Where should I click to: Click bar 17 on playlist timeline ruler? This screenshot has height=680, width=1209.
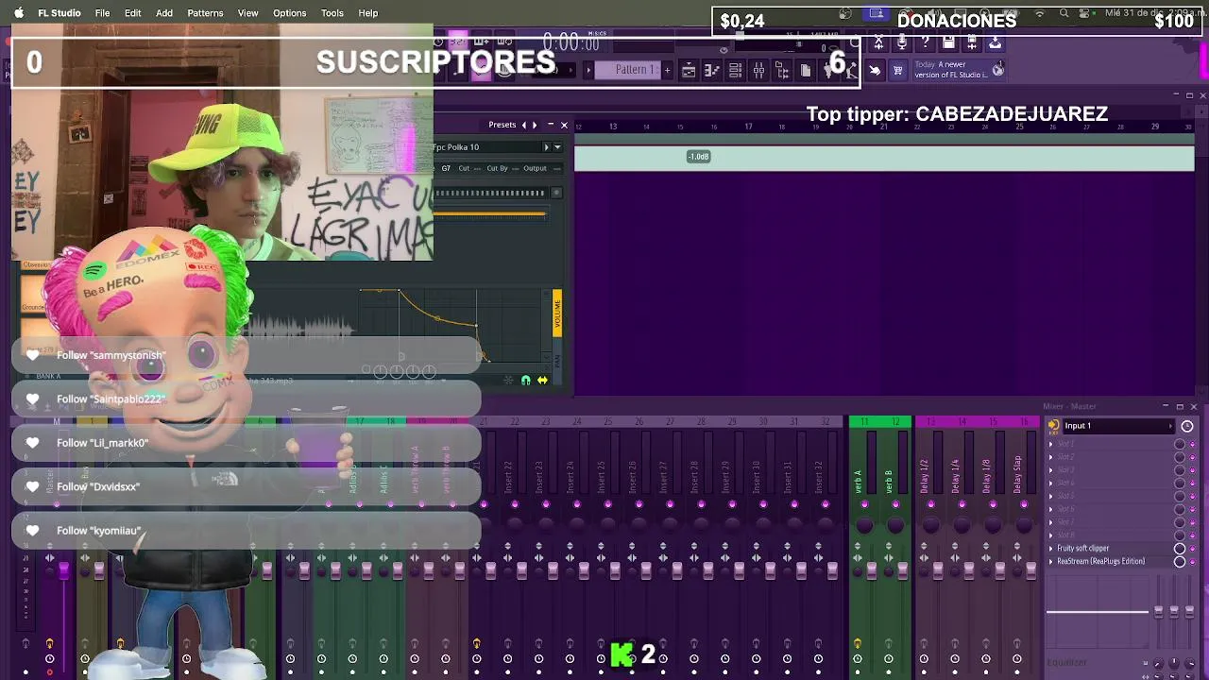coord(748,127)
